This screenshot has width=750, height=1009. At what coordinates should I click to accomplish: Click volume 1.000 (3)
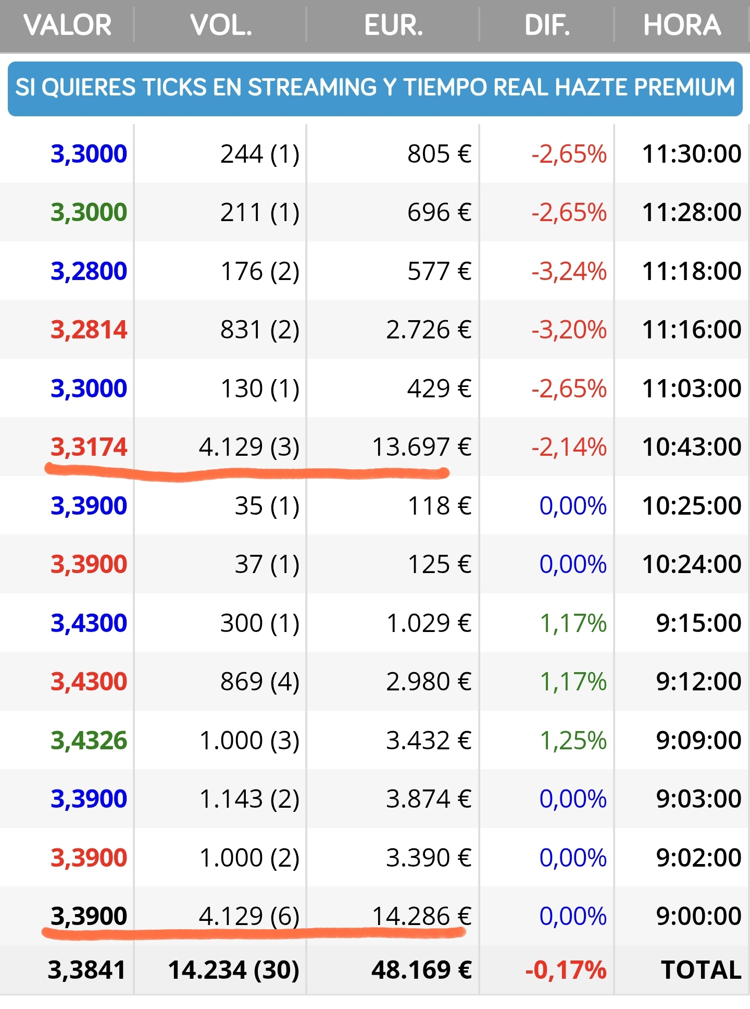coord(249,740)
